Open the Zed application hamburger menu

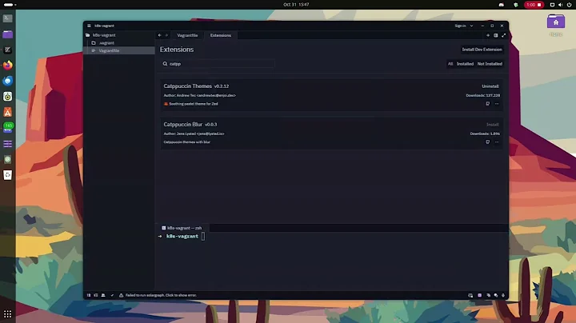[89, 26]
